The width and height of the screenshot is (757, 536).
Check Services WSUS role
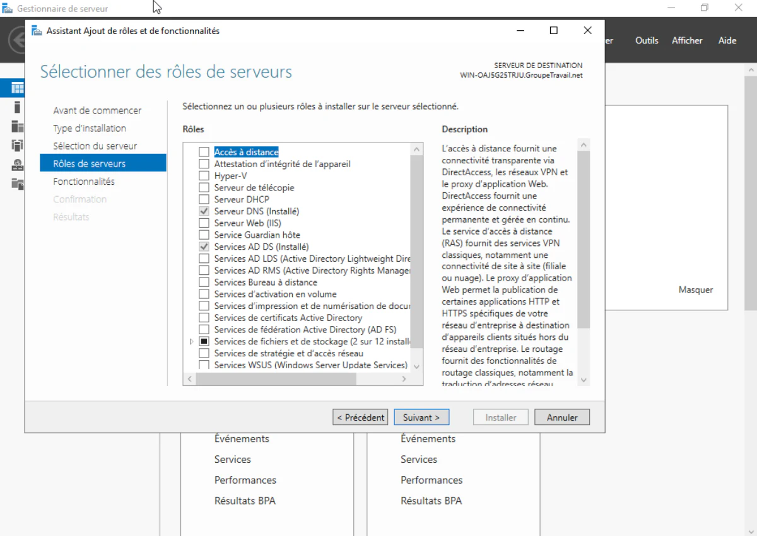(x=204, y=365)
